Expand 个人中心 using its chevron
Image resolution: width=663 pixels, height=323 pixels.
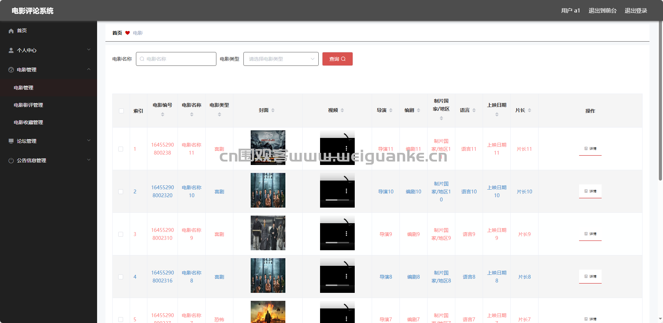(89, 50)
